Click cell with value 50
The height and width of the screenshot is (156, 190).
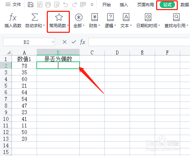(x=24, y=132)
